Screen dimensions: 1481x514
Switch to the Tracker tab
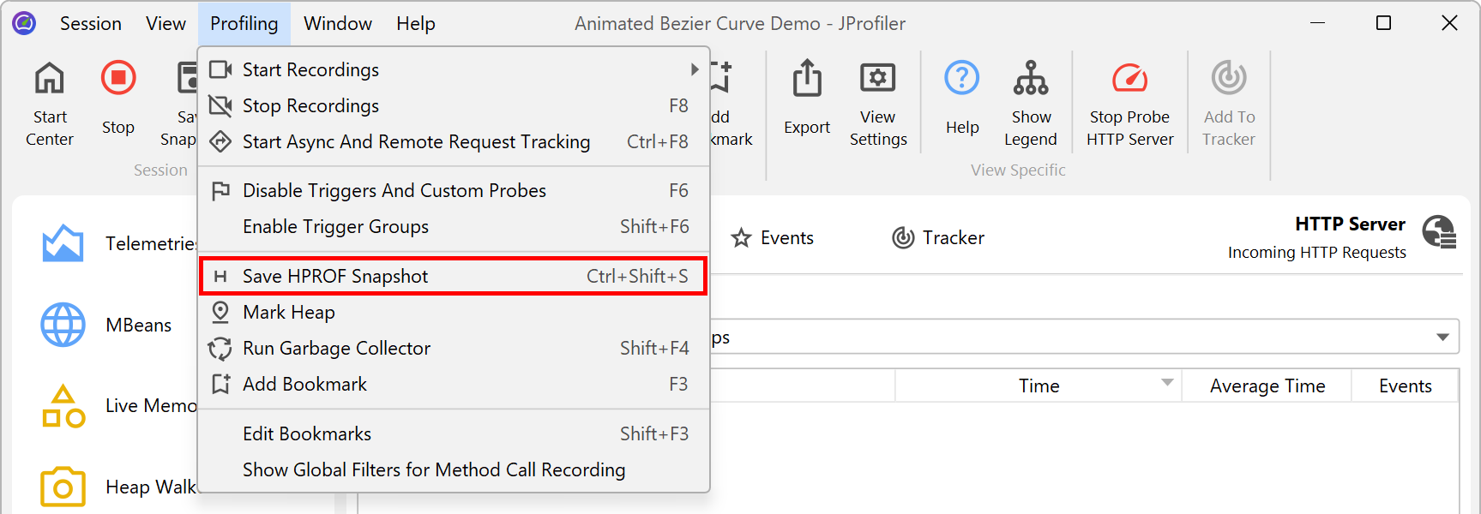[938, 238]
